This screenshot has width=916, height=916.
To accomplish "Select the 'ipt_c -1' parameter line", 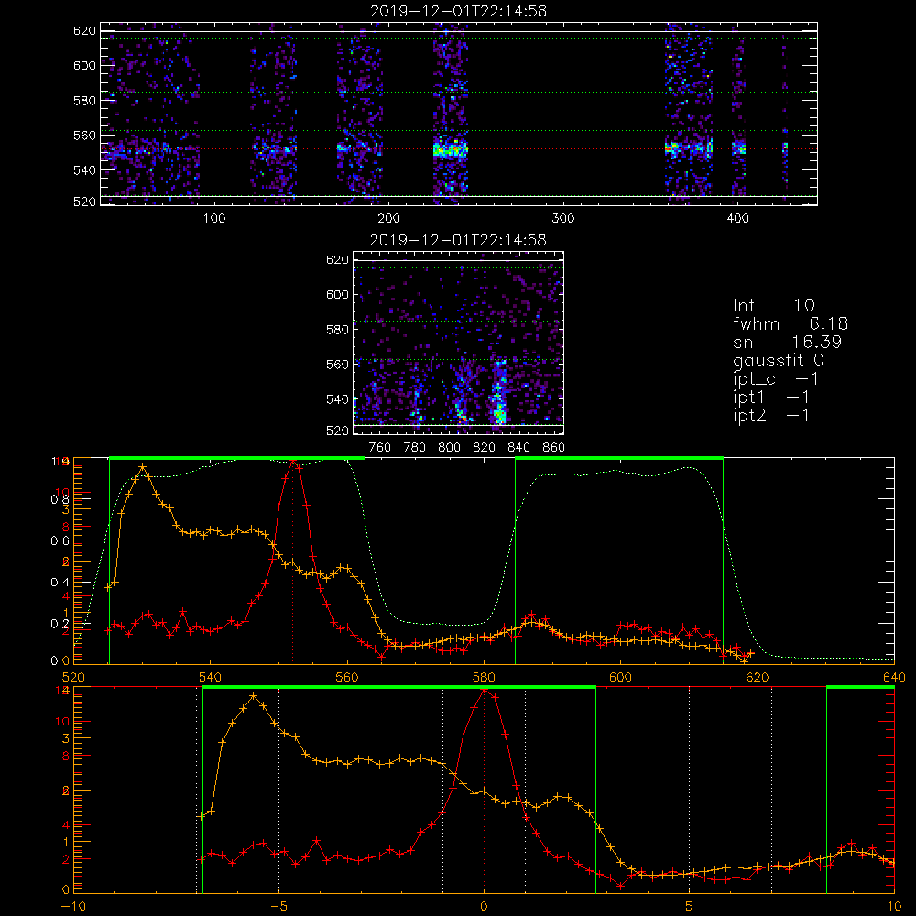I will coord(776,379).
